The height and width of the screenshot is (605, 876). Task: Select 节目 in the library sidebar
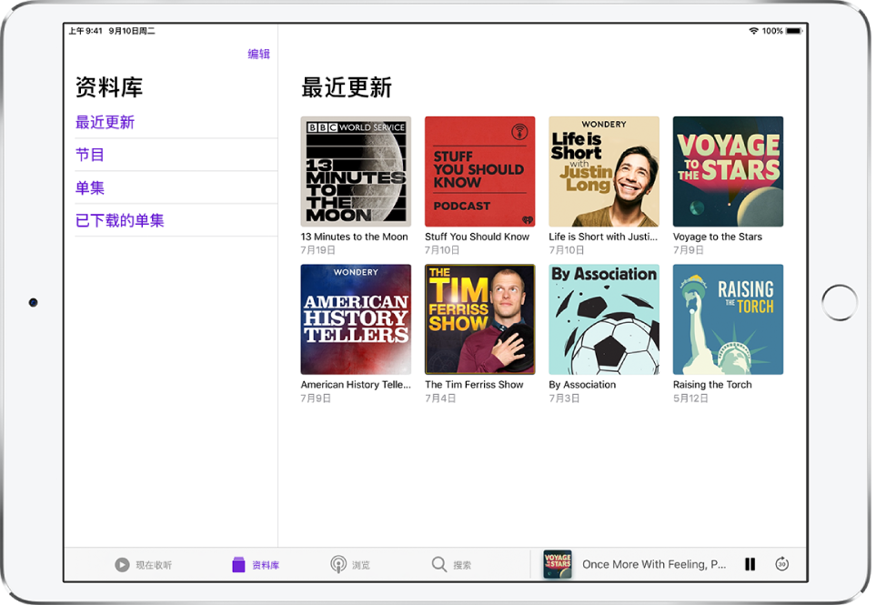click(x=90, y=156)
